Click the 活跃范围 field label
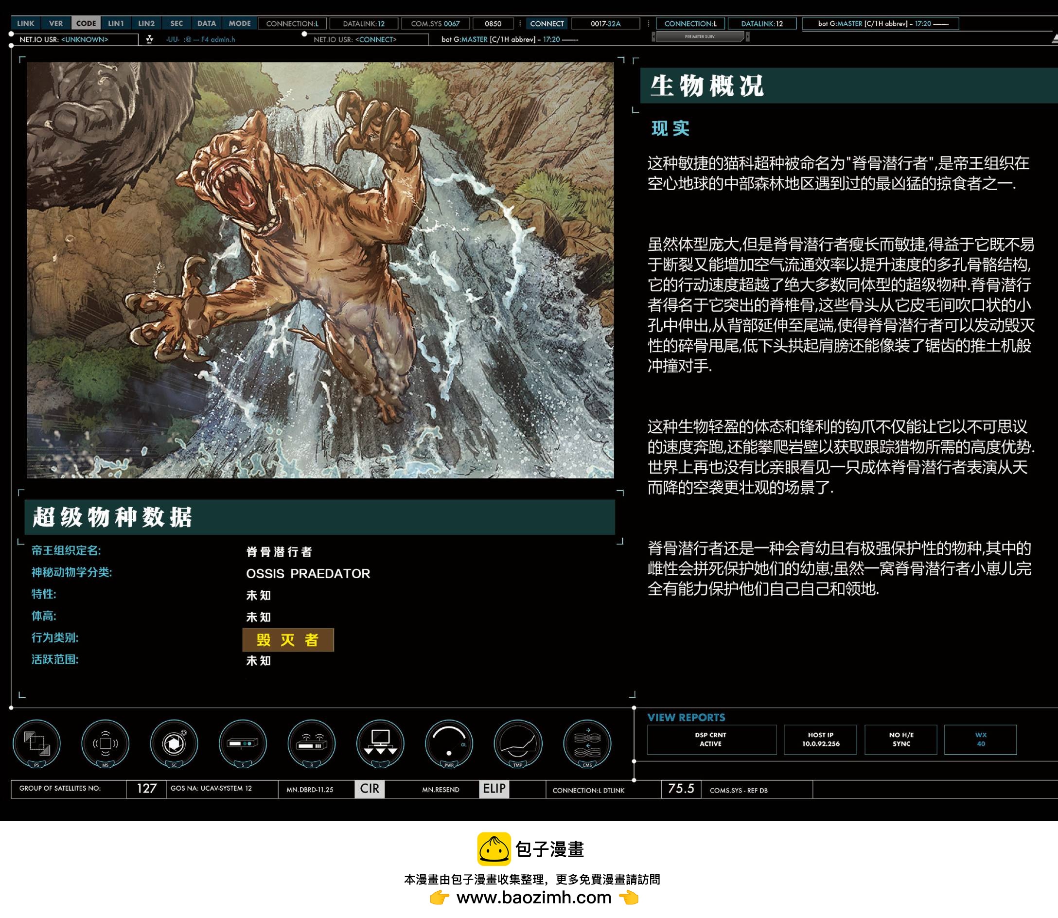This screenshot has width=1058, height=918. [x=55, y=659]
